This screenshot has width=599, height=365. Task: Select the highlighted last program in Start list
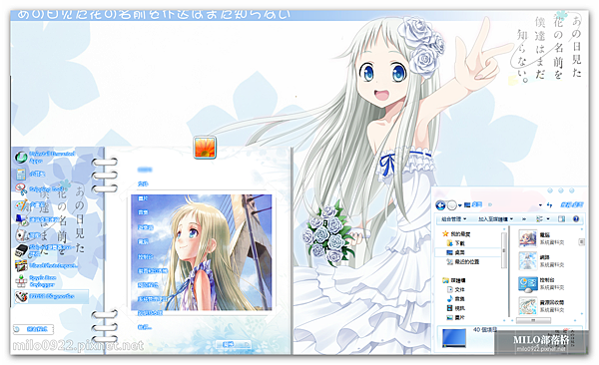[x=51, y=296]
